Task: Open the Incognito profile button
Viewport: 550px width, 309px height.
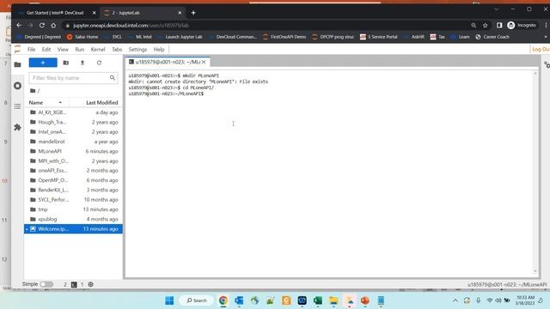Action: (522, 25)
